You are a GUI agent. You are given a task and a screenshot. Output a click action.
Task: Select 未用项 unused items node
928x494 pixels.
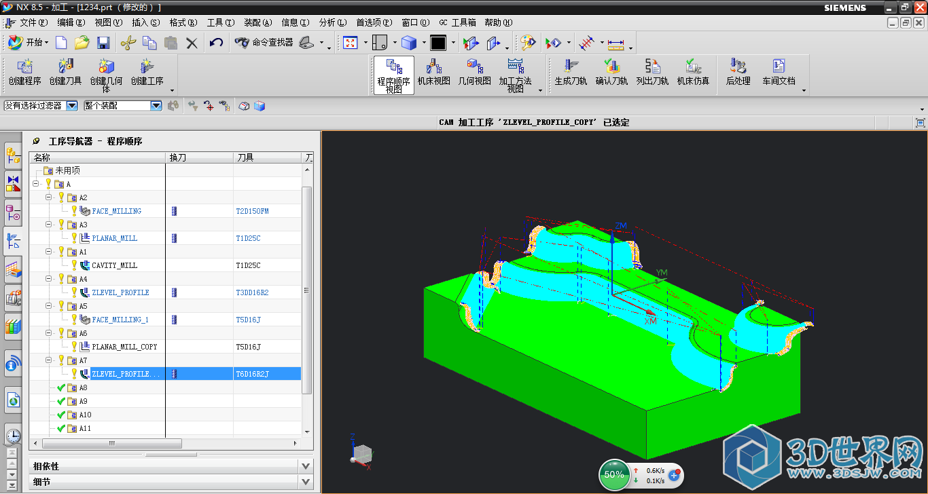coord(67,170)
